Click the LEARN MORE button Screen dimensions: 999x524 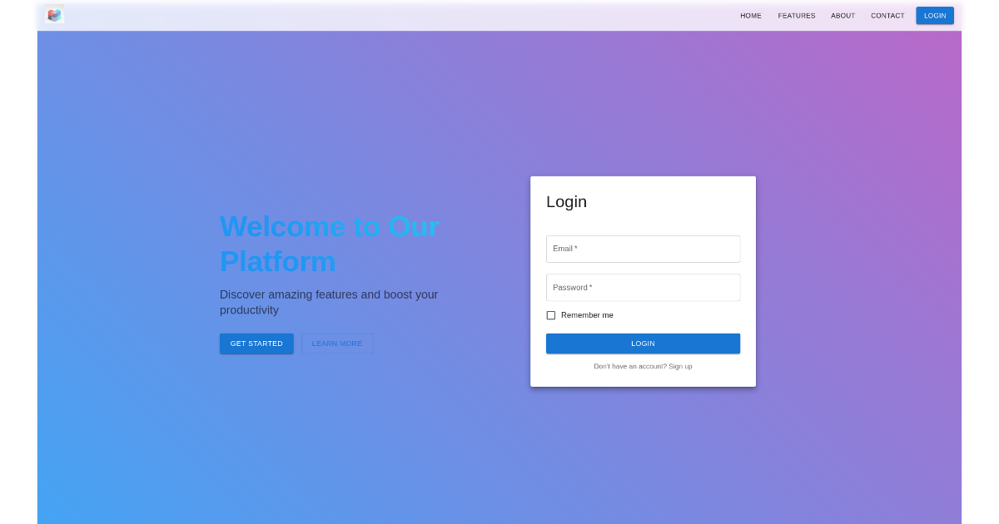(337, 344)
